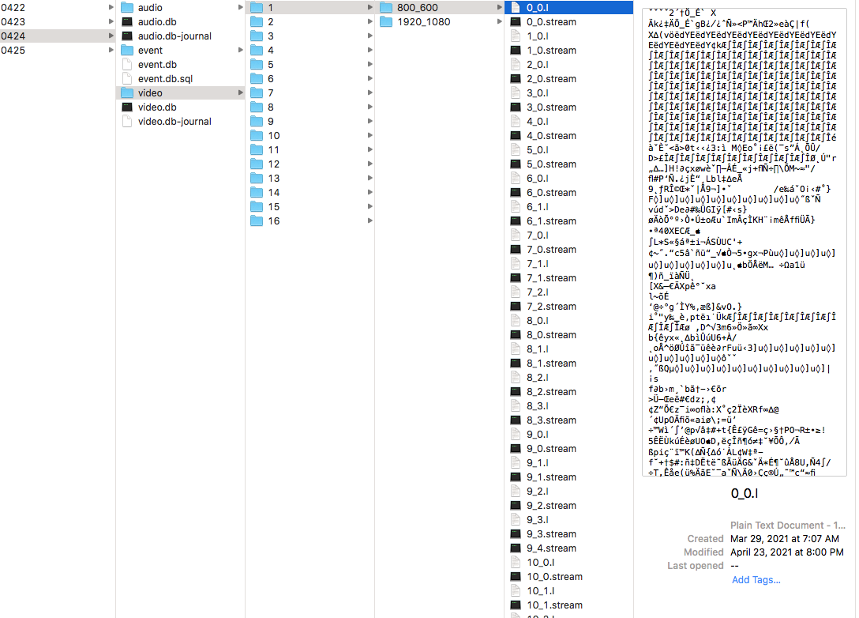Select the 9_0.stream file
Screen dimensions: 859x618
(x=568, y=449)
